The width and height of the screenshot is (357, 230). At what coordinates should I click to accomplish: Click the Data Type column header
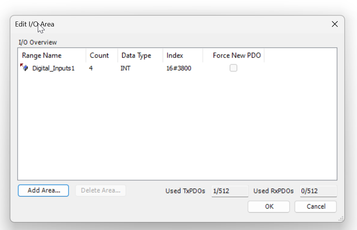(140, 55)
